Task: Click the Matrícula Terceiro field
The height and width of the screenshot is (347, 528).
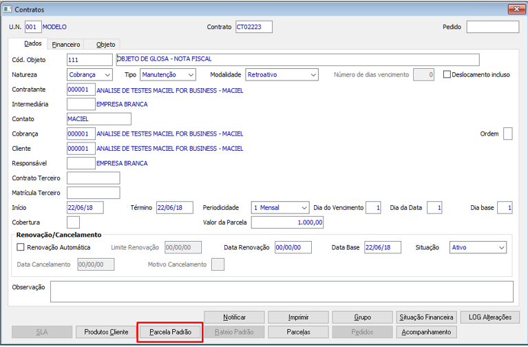Action: [x=93, y=193]
